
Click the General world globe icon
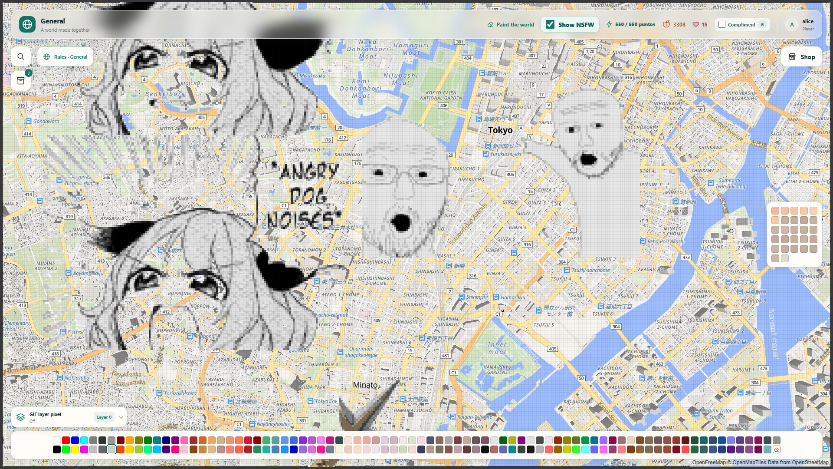[x=27, y=24]
